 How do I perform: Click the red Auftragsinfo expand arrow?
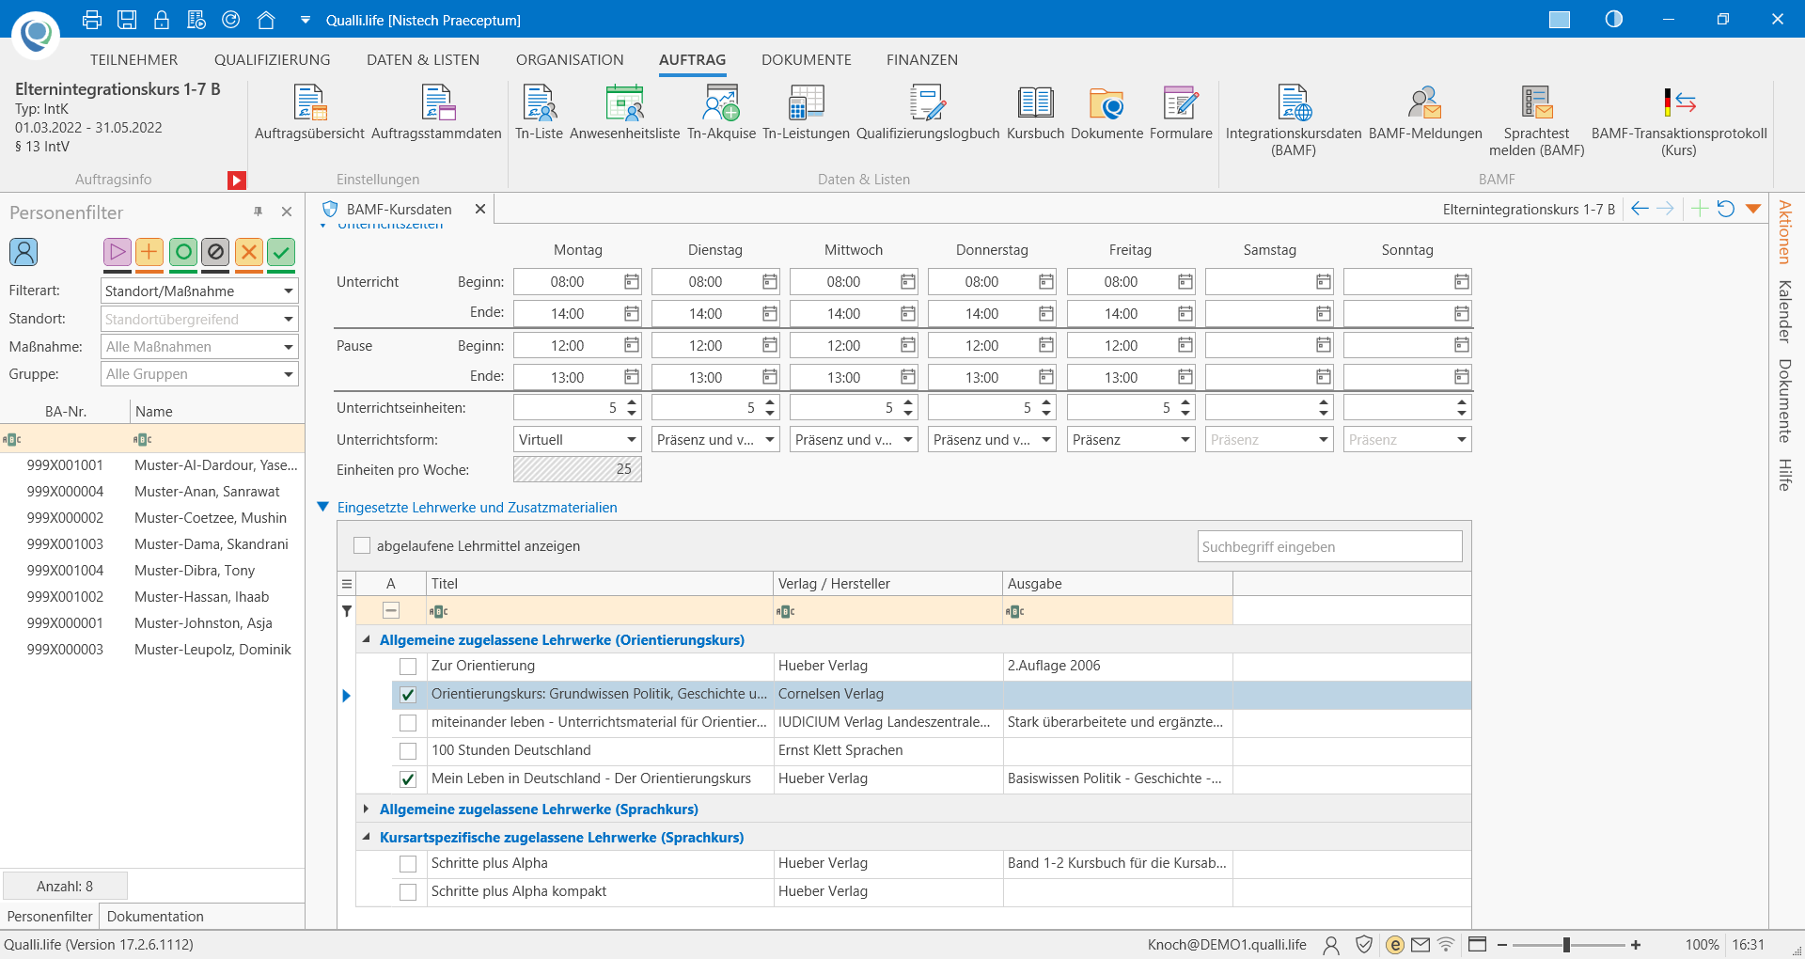(x=237, y=180)
